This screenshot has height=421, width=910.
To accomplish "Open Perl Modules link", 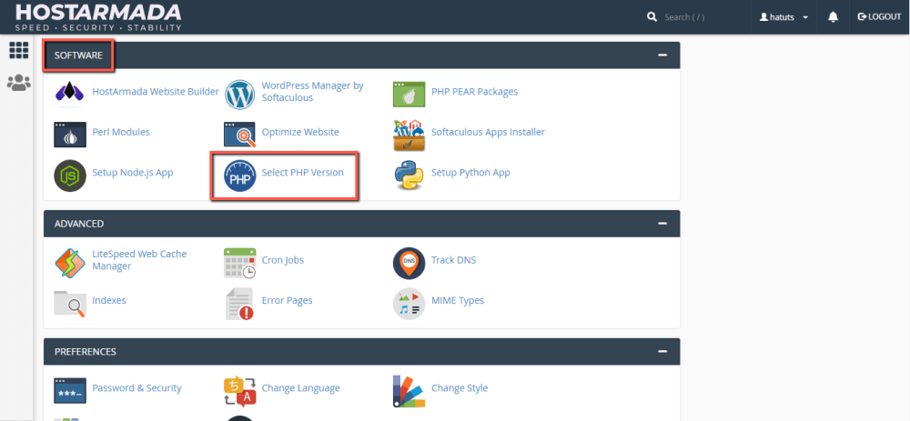I will [121, 132].
